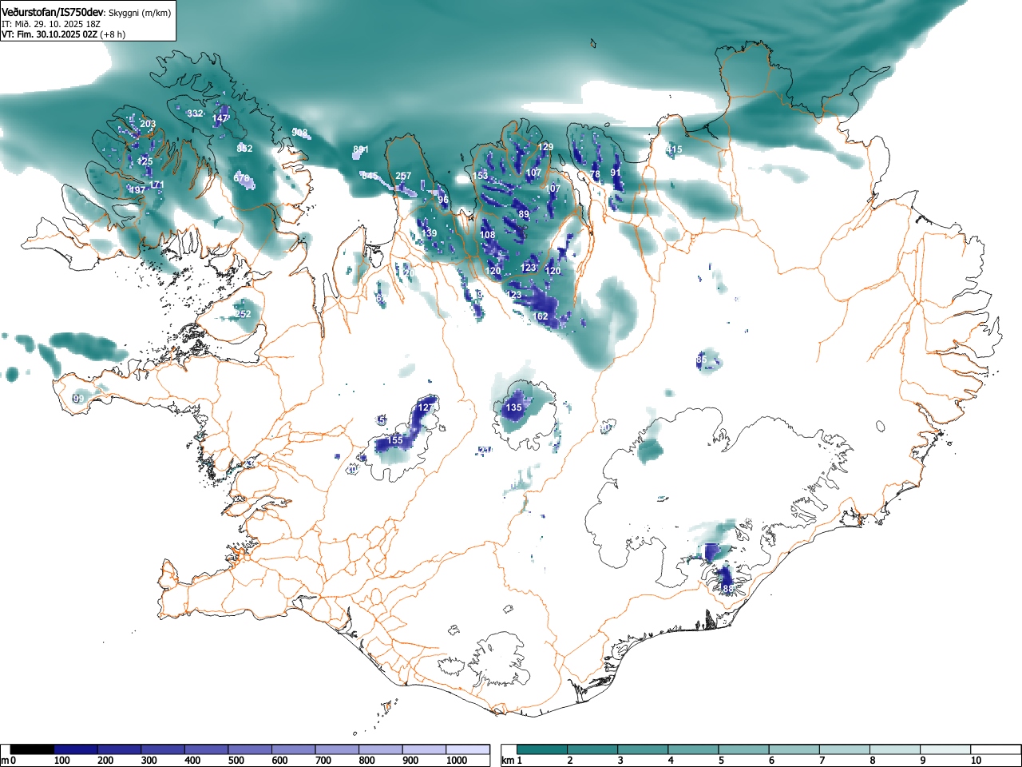
Task: Pick the 700–800 m legend color segment
Action: pyautogui.click(x=337, y=749)
